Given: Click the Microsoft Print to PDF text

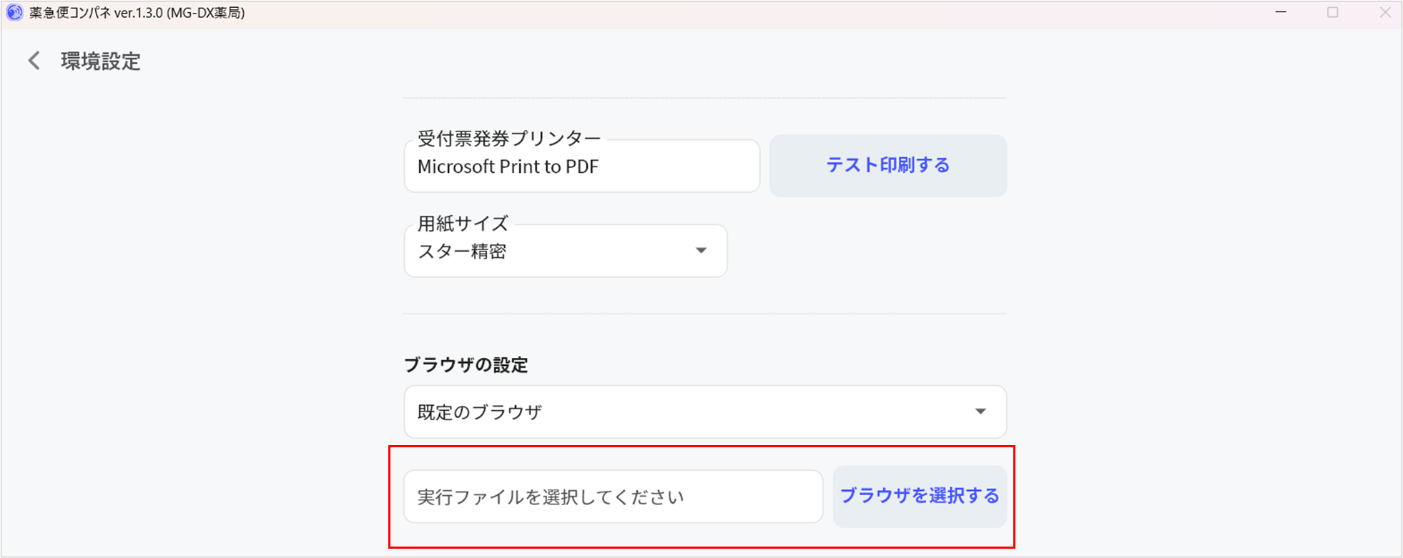Looking at the screenshot, I should pyautogui.click(x=508, y=166).
